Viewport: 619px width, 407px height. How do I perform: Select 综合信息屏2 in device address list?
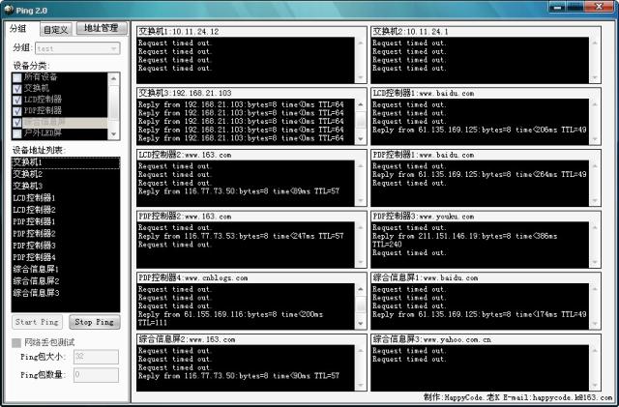66,281
